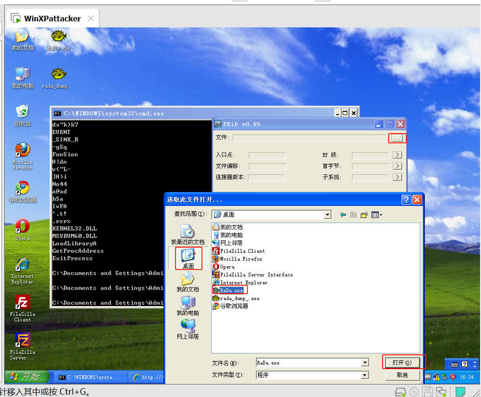Open RaDa.exe desktop icon
The height and width of the screenshot is (397, 481).
58,40
